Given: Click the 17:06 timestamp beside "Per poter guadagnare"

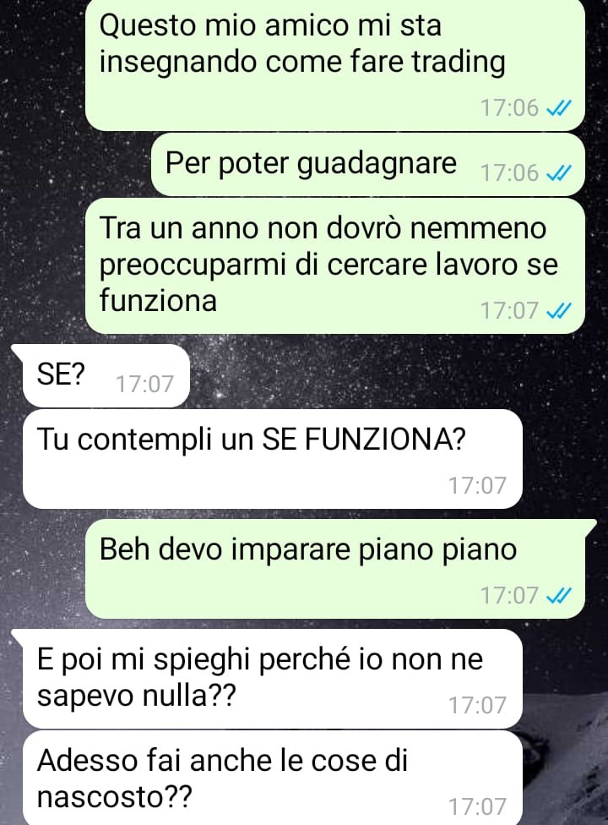Looking at the screenshot, I should coord(510,172).
